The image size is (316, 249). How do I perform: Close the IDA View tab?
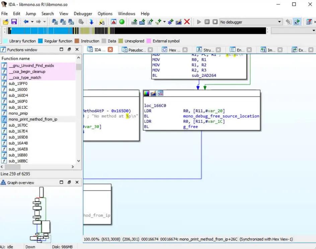(x=110, y=50)
